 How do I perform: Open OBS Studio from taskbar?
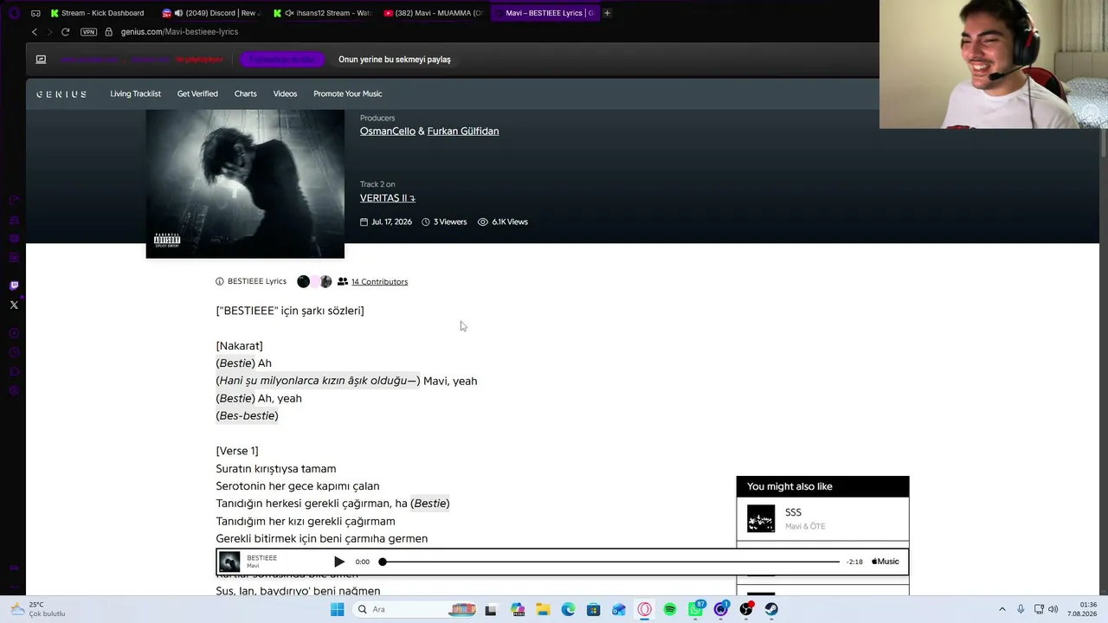tap(746, 609)
